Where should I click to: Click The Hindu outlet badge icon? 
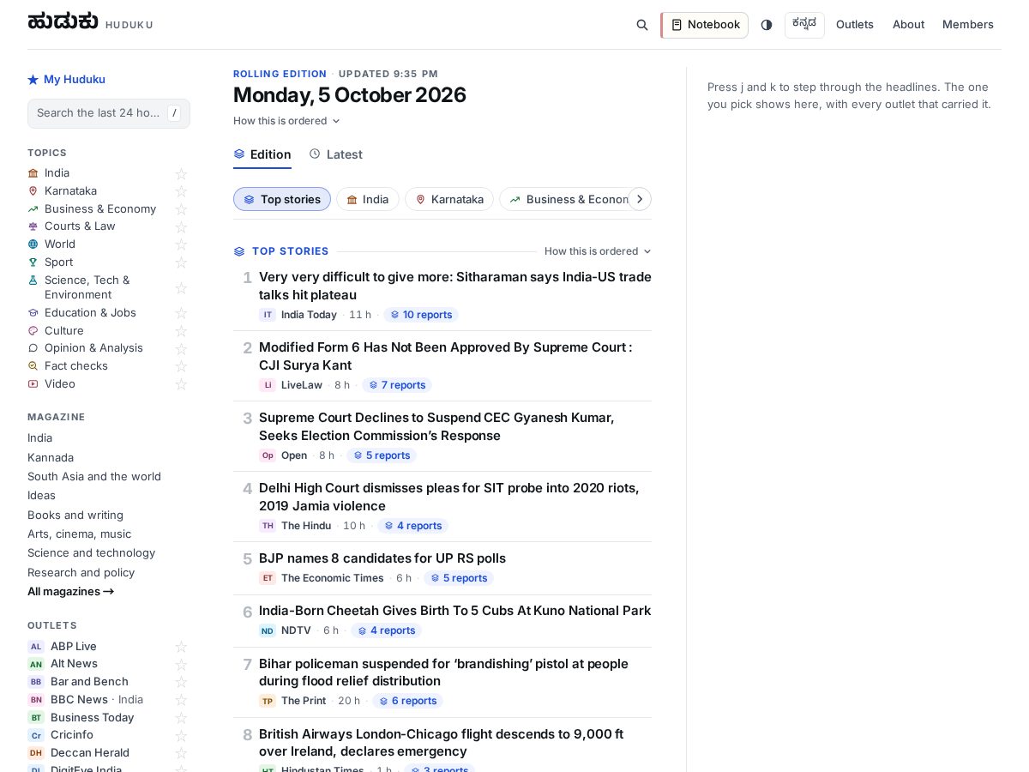(x=268, y=526)
